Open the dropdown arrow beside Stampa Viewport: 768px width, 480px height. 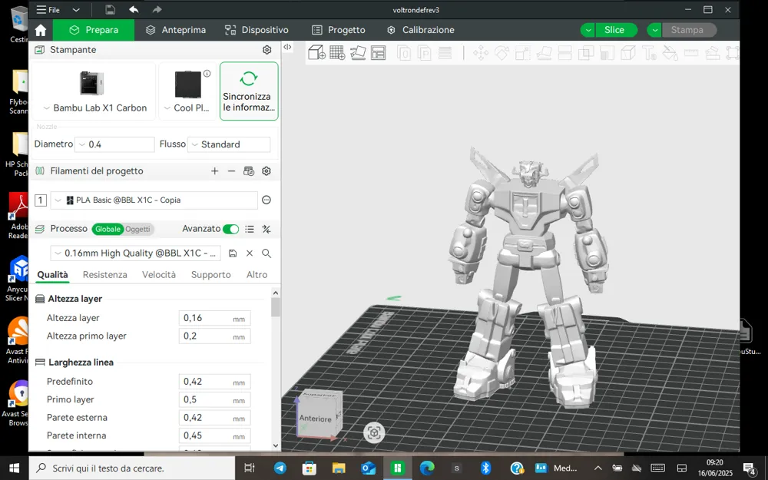(654, 31)
